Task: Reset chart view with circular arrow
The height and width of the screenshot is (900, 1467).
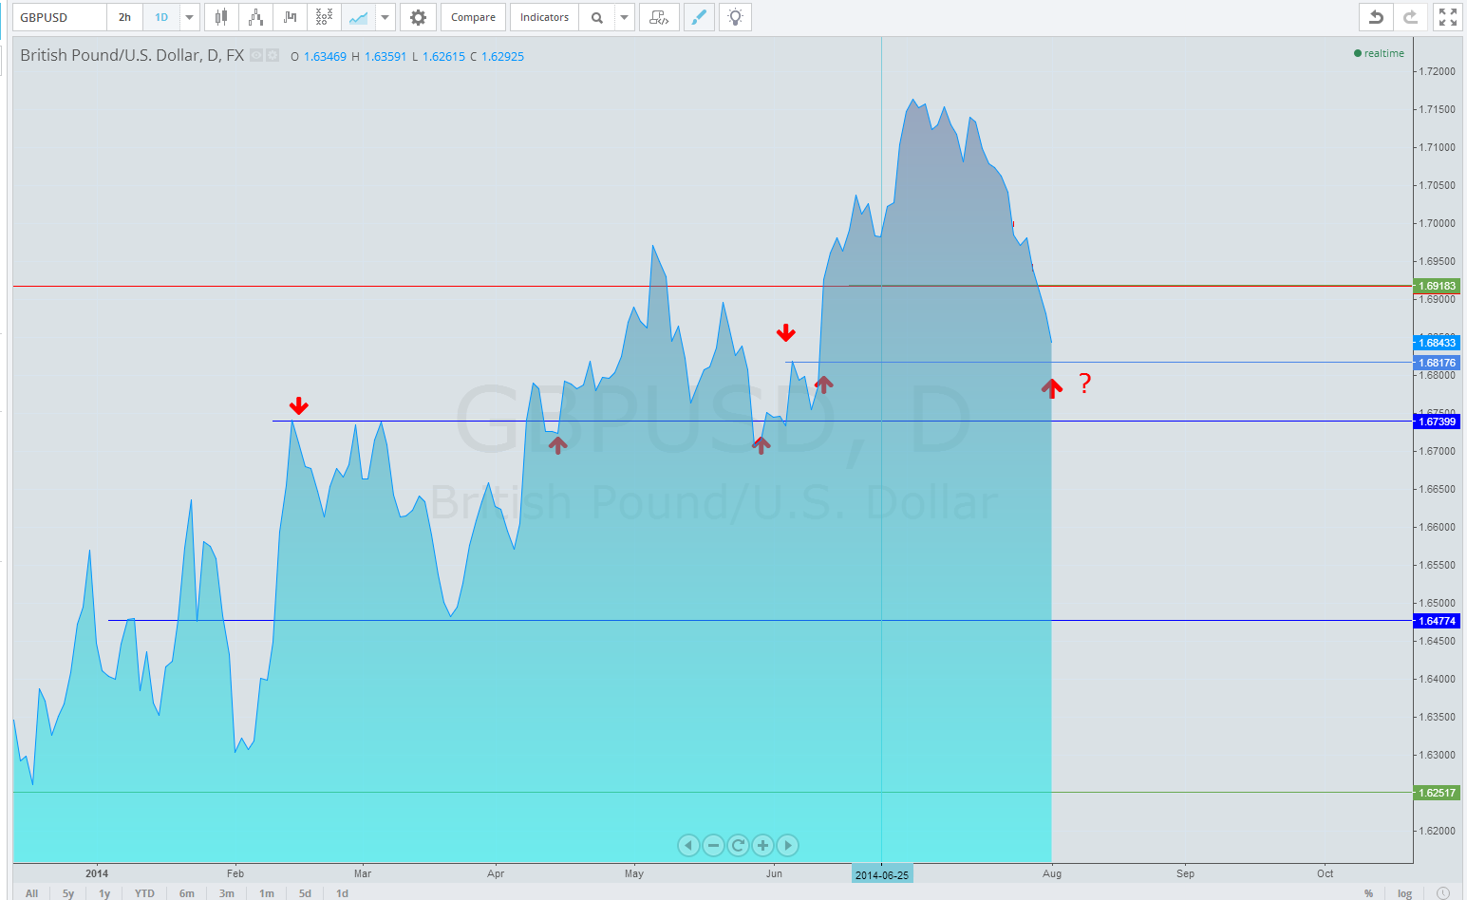Action: (738, 845)
